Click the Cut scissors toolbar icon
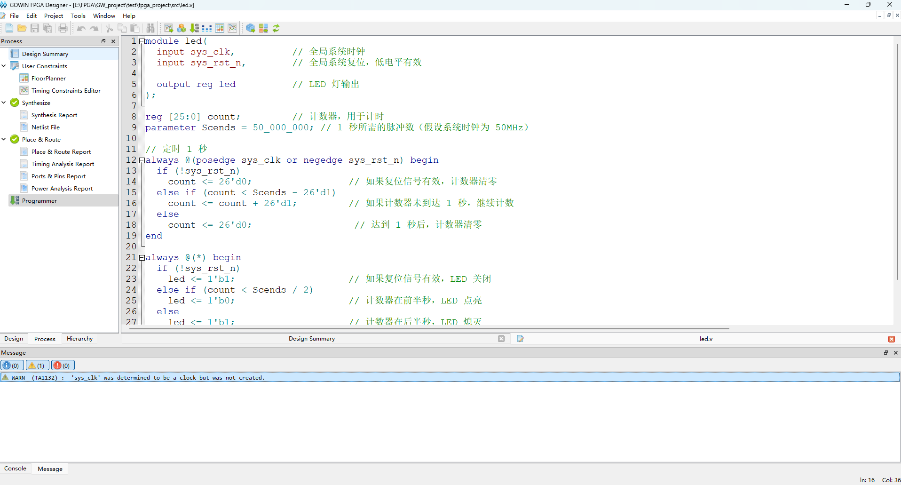 pyautogui.click(x=109, y=28)
